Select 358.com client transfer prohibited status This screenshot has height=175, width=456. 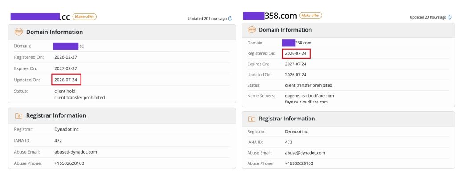tap(309, 85)
